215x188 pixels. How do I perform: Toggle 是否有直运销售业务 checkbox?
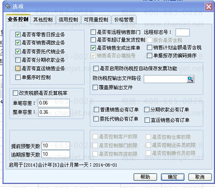click(x=18, y=69)
